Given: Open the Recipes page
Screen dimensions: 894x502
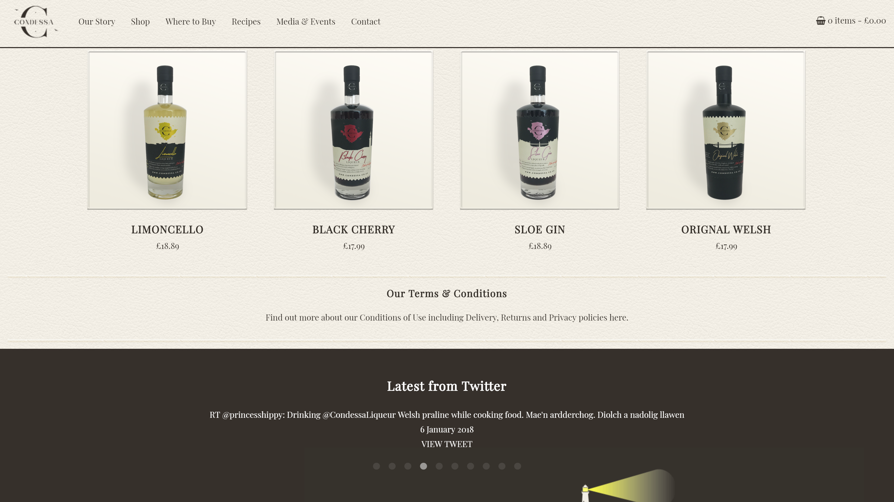Looking at the screenshot, I should click(246, 21).
